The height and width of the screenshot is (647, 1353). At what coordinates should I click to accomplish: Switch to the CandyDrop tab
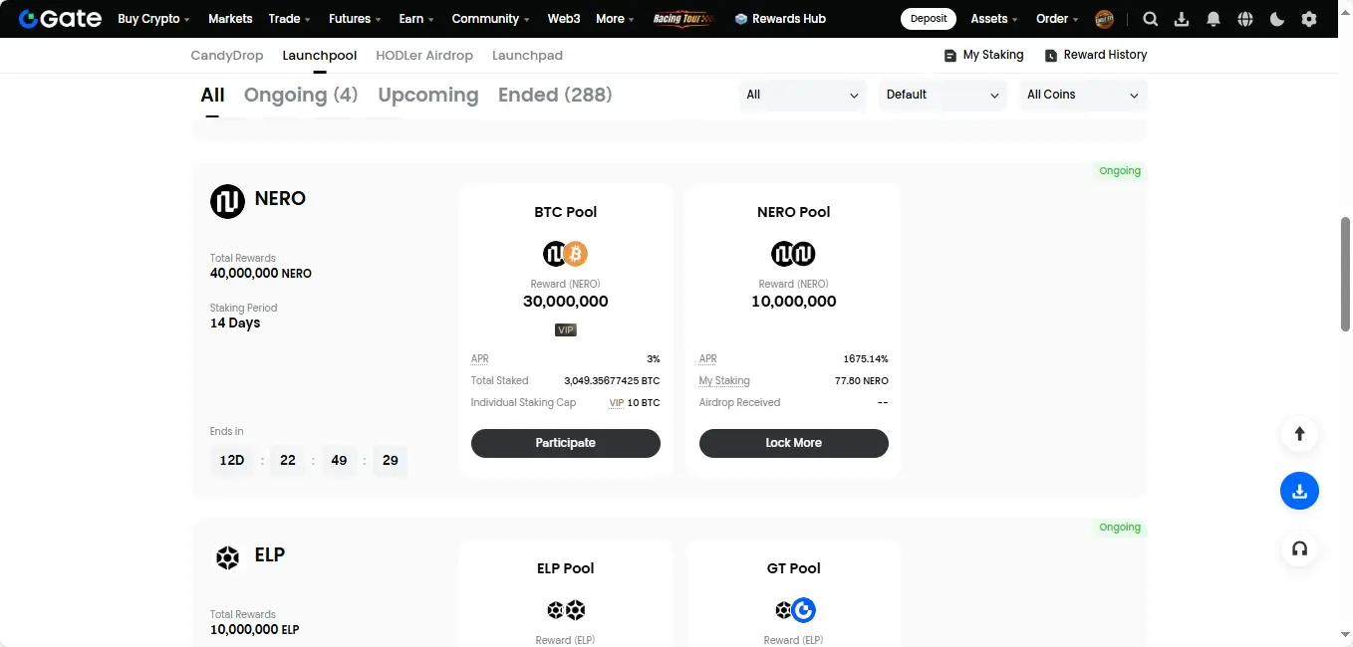[x=227, y=56]
